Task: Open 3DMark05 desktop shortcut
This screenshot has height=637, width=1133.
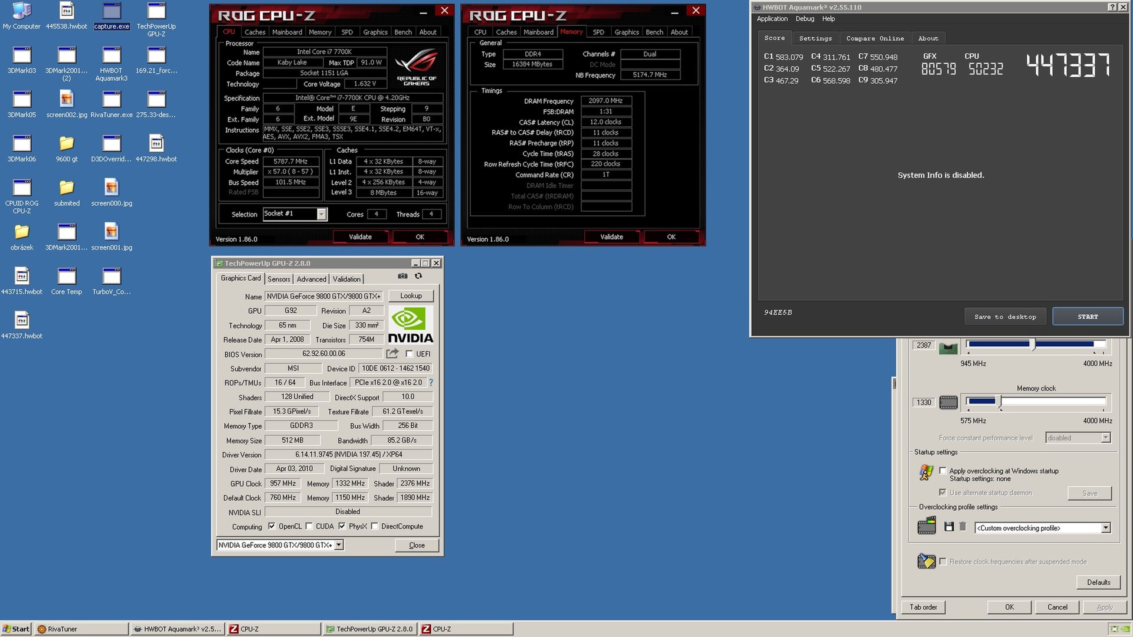Action: [22, 104]
